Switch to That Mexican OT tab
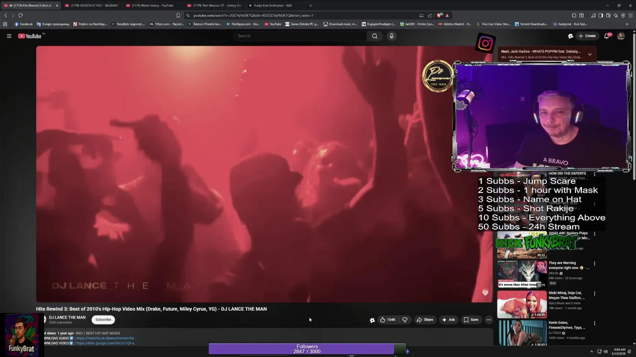This screenshot has height=357, width=636. [214, 5]
